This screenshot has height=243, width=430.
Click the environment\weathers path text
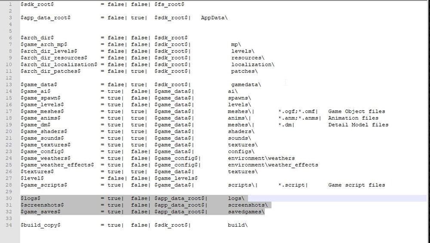coord(261,158)
